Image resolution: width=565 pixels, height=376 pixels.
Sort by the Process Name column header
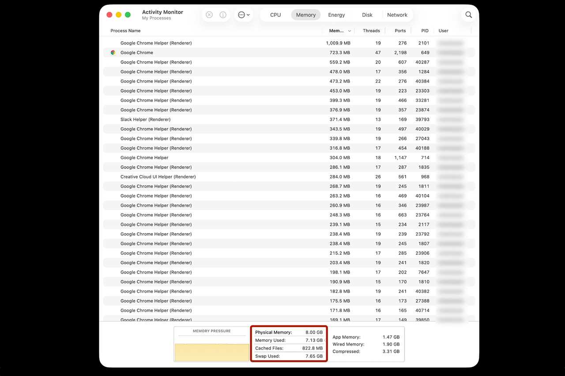tap(125, 31)
